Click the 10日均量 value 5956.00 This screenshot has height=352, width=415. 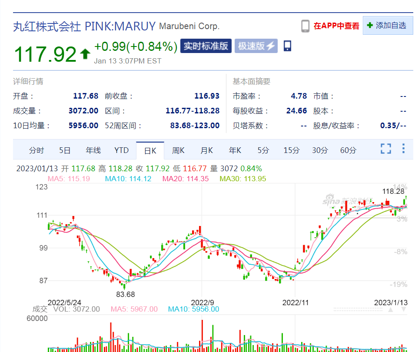pos(83,126)
